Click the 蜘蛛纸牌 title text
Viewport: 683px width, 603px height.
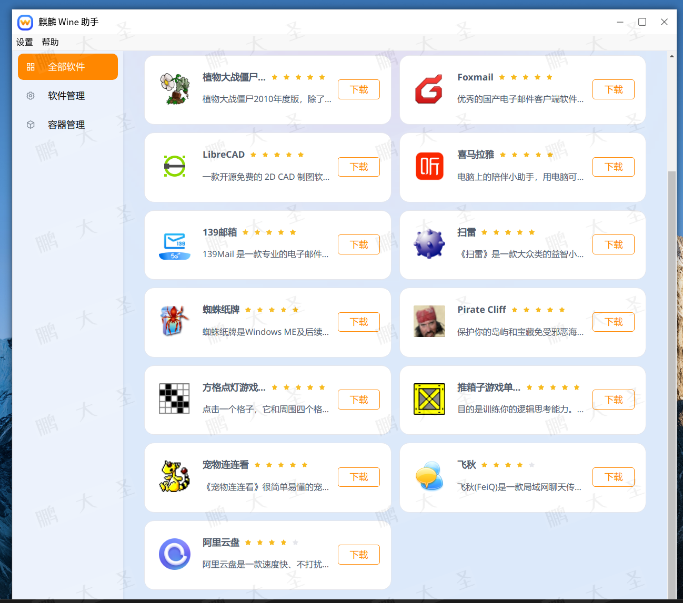click(221, 310)
